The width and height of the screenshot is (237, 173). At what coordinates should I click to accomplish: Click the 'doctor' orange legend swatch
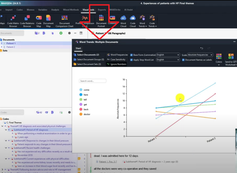coord(81,114)
